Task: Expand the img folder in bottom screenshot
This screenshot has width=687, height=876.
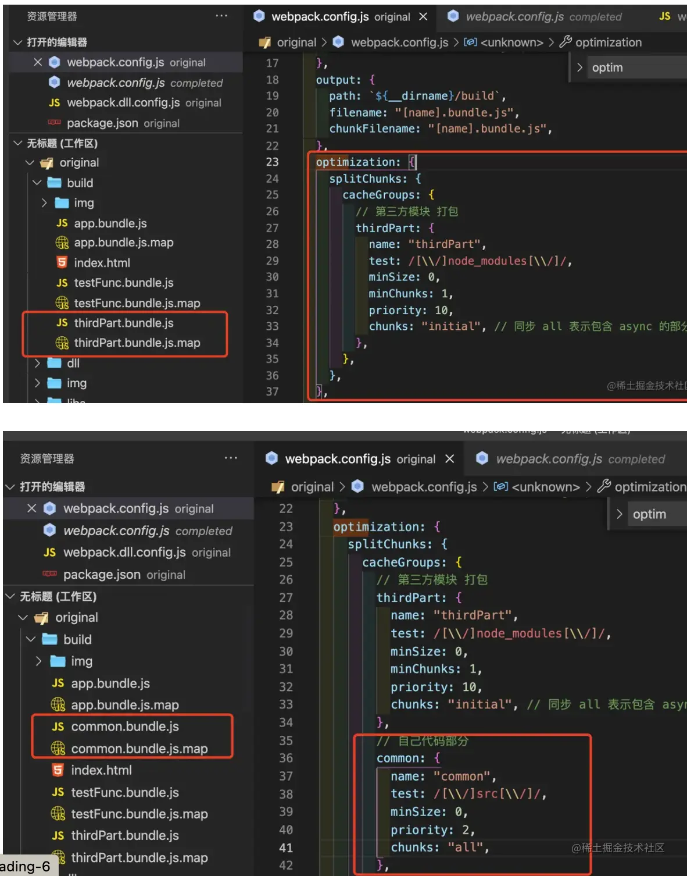Action: tap(38, 661)
